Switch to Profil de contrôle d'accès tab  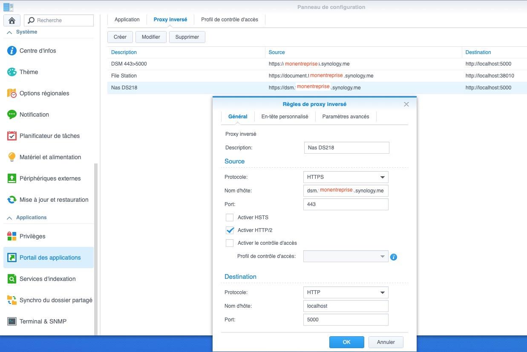coord(229,20)
